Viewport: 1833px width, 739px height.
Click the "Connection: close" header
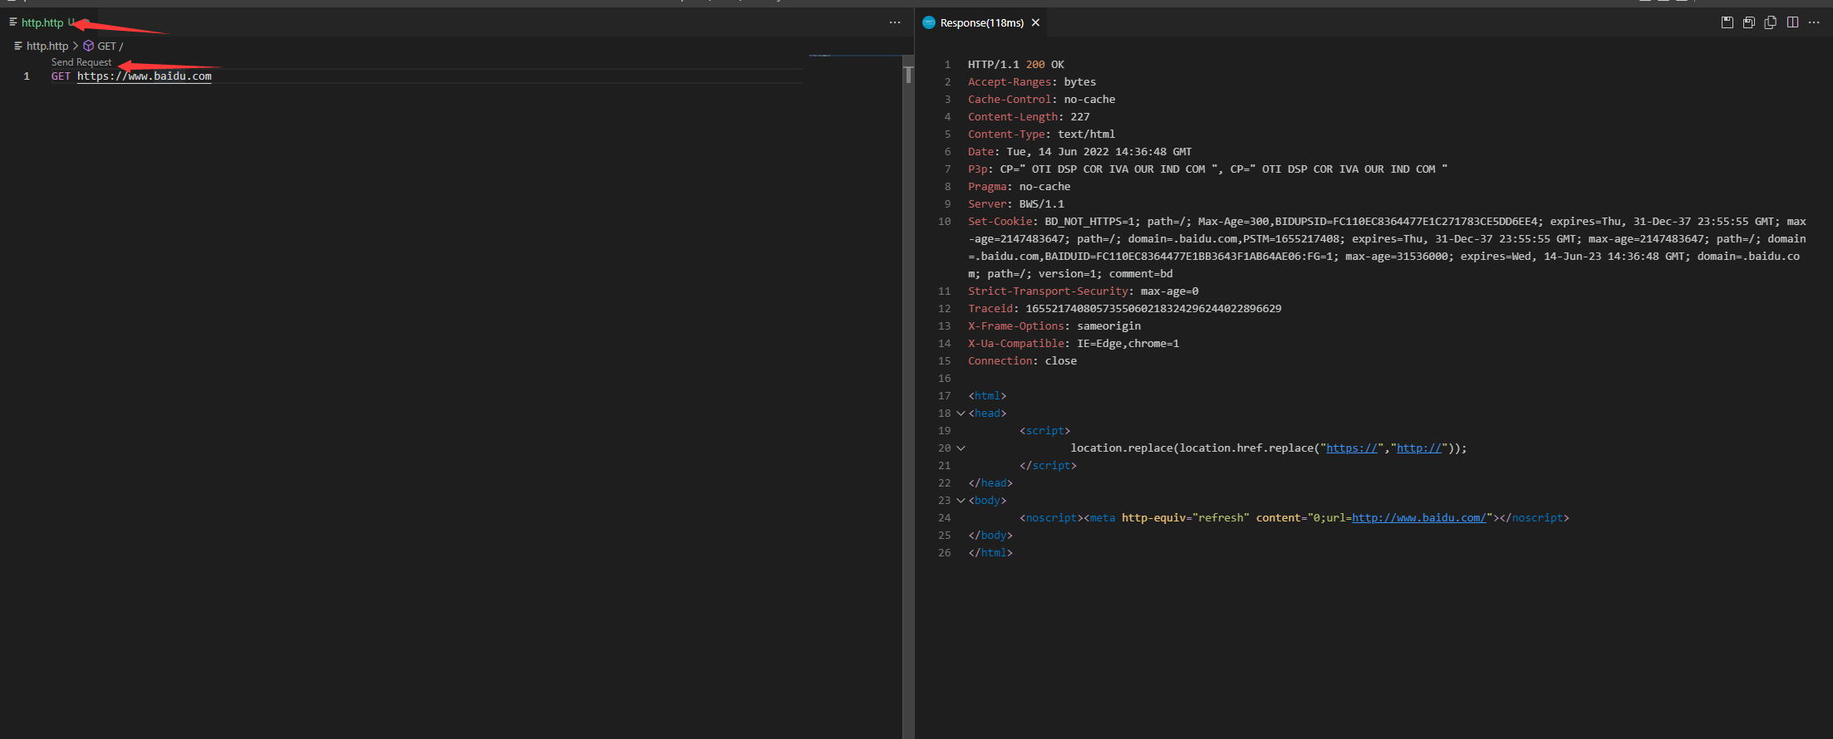[1023, 361]
